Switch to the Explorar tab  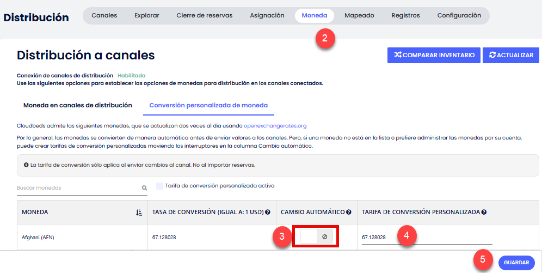point(147,16)
